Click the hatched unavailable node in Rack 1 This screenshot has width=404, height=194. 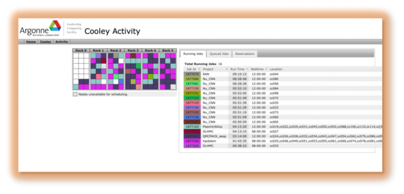click(104, 66)
